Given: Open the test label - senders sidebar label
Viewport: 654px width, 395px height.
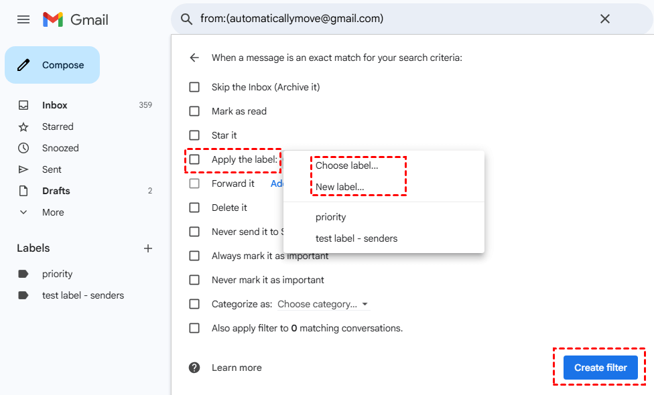Looking at the screenshot, I should 83,295.
